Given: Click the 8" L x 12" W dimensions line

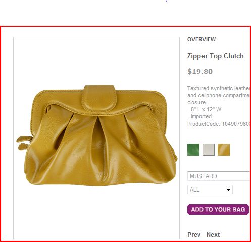Looking at the screenshot, I should (205, 109).
